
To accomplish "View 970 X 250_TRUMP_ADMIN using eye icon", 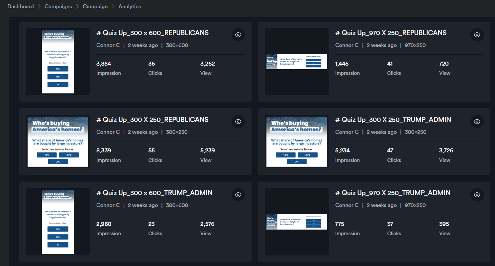I will (x=477, y=195).
